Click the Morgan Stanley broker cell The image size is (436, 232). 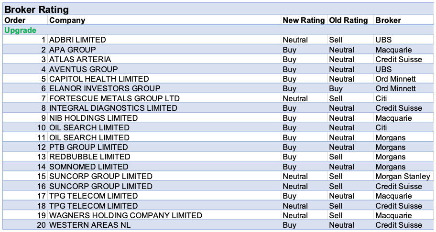(403, 176)
